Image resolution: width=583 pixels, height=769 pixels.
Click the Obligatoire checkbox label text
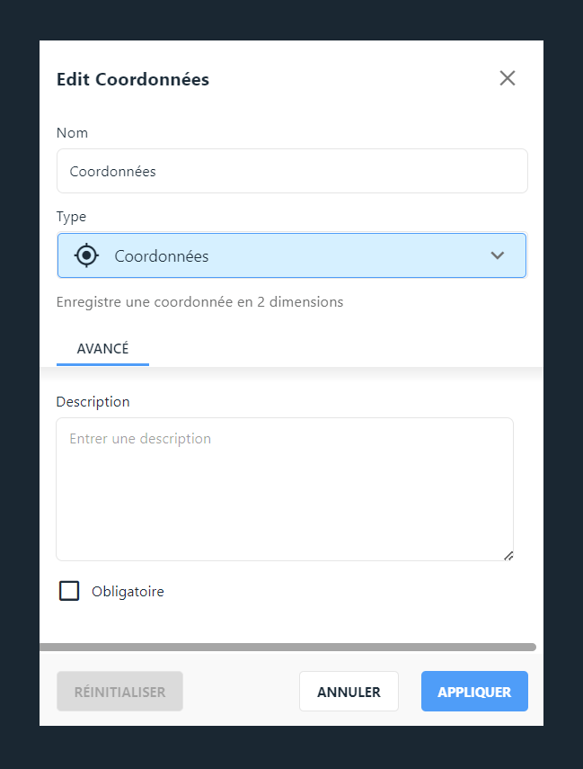point(128,592)
